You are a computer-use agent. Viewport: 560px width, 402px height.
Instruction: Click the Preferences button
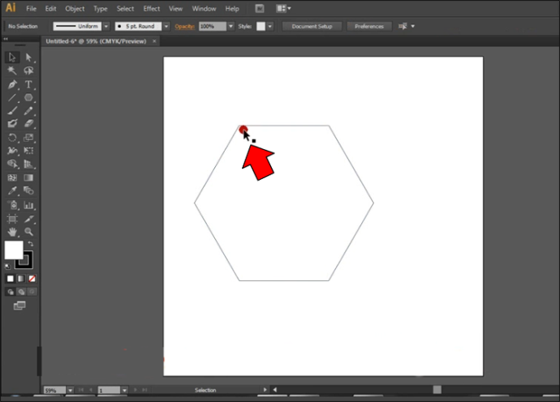click(x=369, y=27)
